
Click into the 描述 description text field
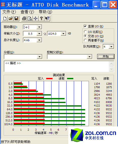[56, 66]
